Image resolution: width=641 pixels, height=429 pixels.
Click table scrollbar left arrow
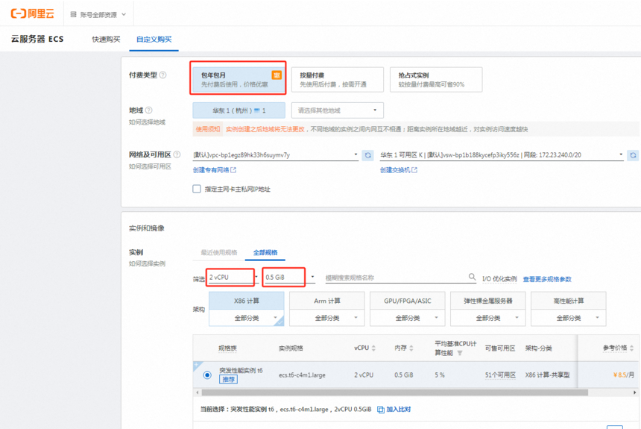click(198, 392)
